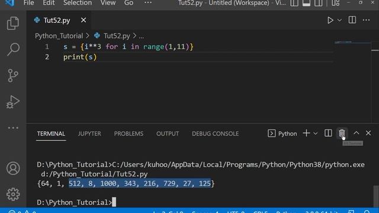This screenshot has width=379, height=213.
Task: Open Customize Layout icon
Action: pyautogui.click(x=336, y=3)
